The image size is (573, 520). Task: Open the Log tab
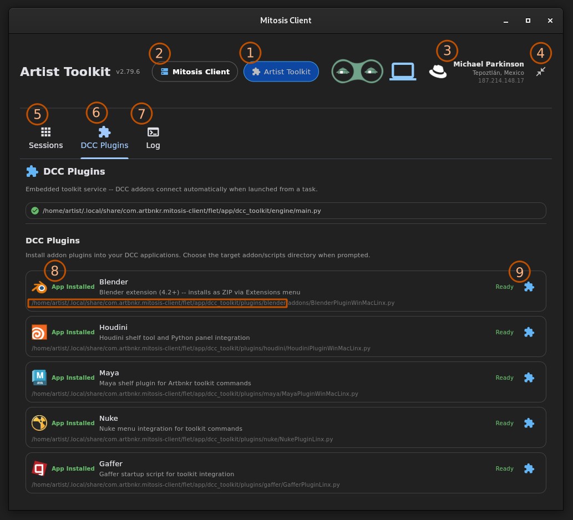click(153, 139)
